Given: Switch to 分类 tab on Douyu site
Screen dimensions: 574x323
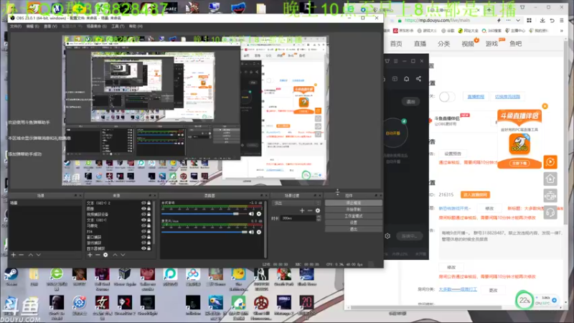Looking at the screenshot, I should pyautogui.click(x=443, y=44).
